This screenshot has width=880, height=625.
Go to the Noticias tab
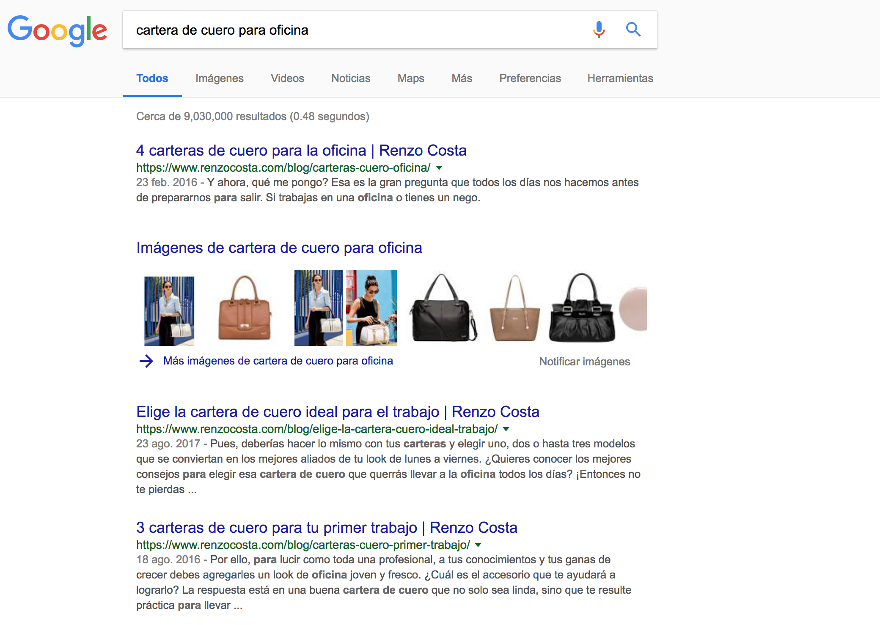351,78
